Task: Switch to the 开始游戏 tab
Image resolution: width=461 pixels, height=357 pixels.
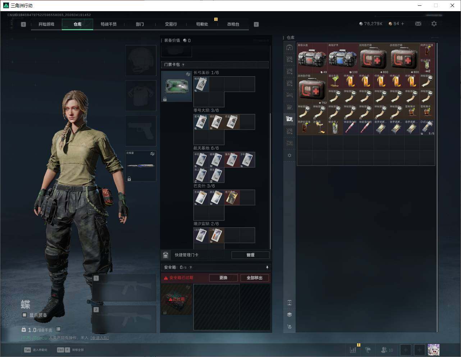Action: (x=46, y=24)
